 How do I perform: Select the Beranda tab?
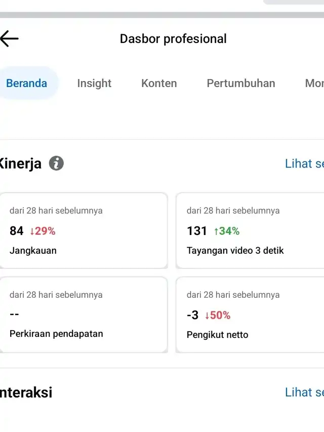pos(27,83)
